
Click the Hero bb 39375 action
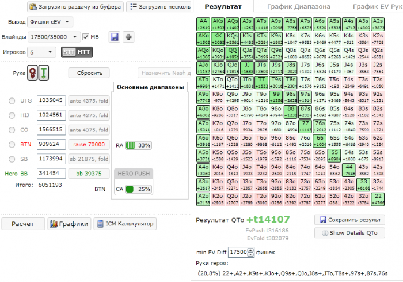[x=89, y=174]
